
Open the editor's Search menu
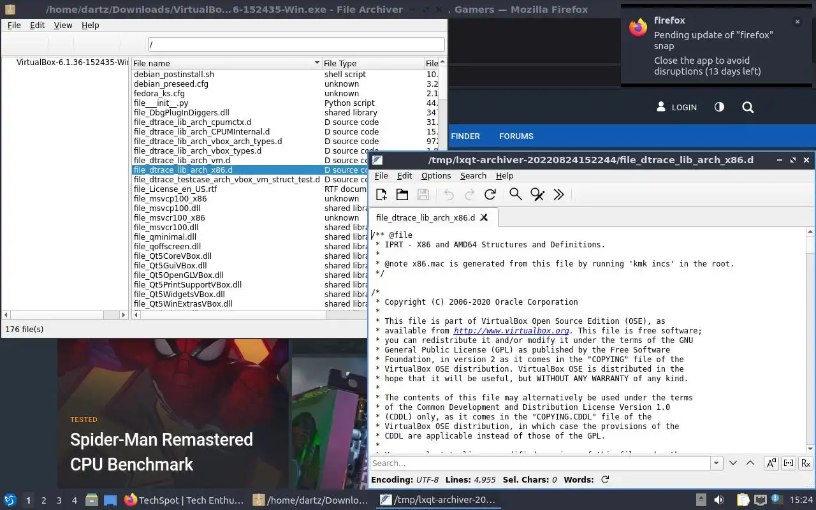473,176
